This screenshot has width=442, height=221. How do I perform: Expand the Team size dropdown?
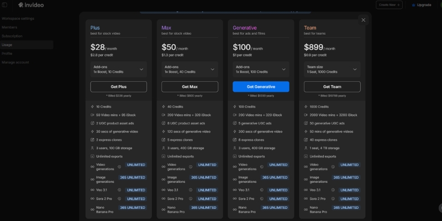(x=332, y=70)
